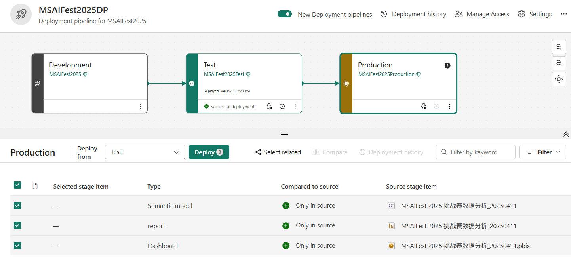
Task: Open pipeline Settings
Action: 535,14
